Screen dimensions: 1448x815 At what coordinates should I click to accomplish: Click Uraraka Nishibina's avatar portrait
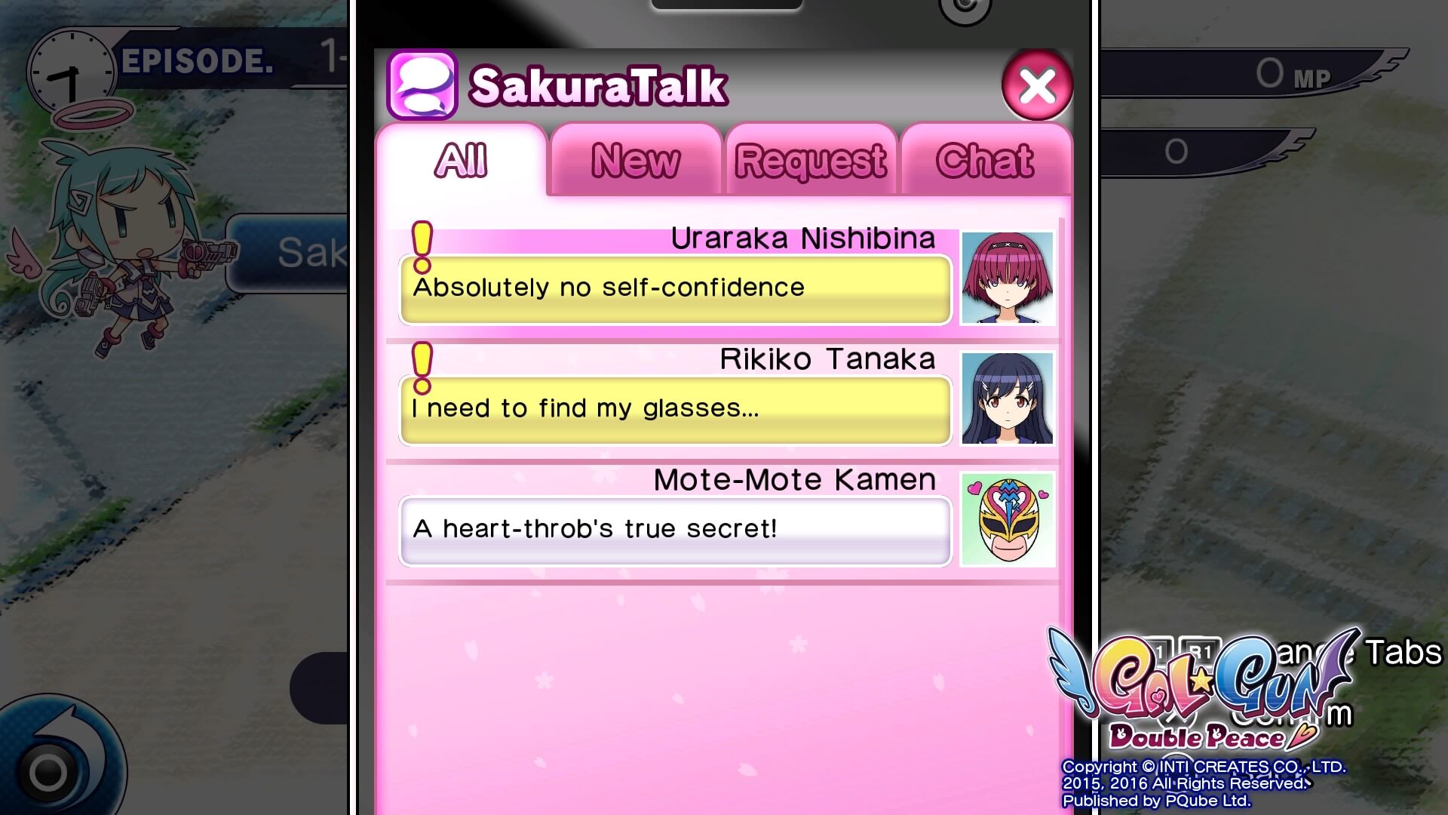click(1007, 278)
